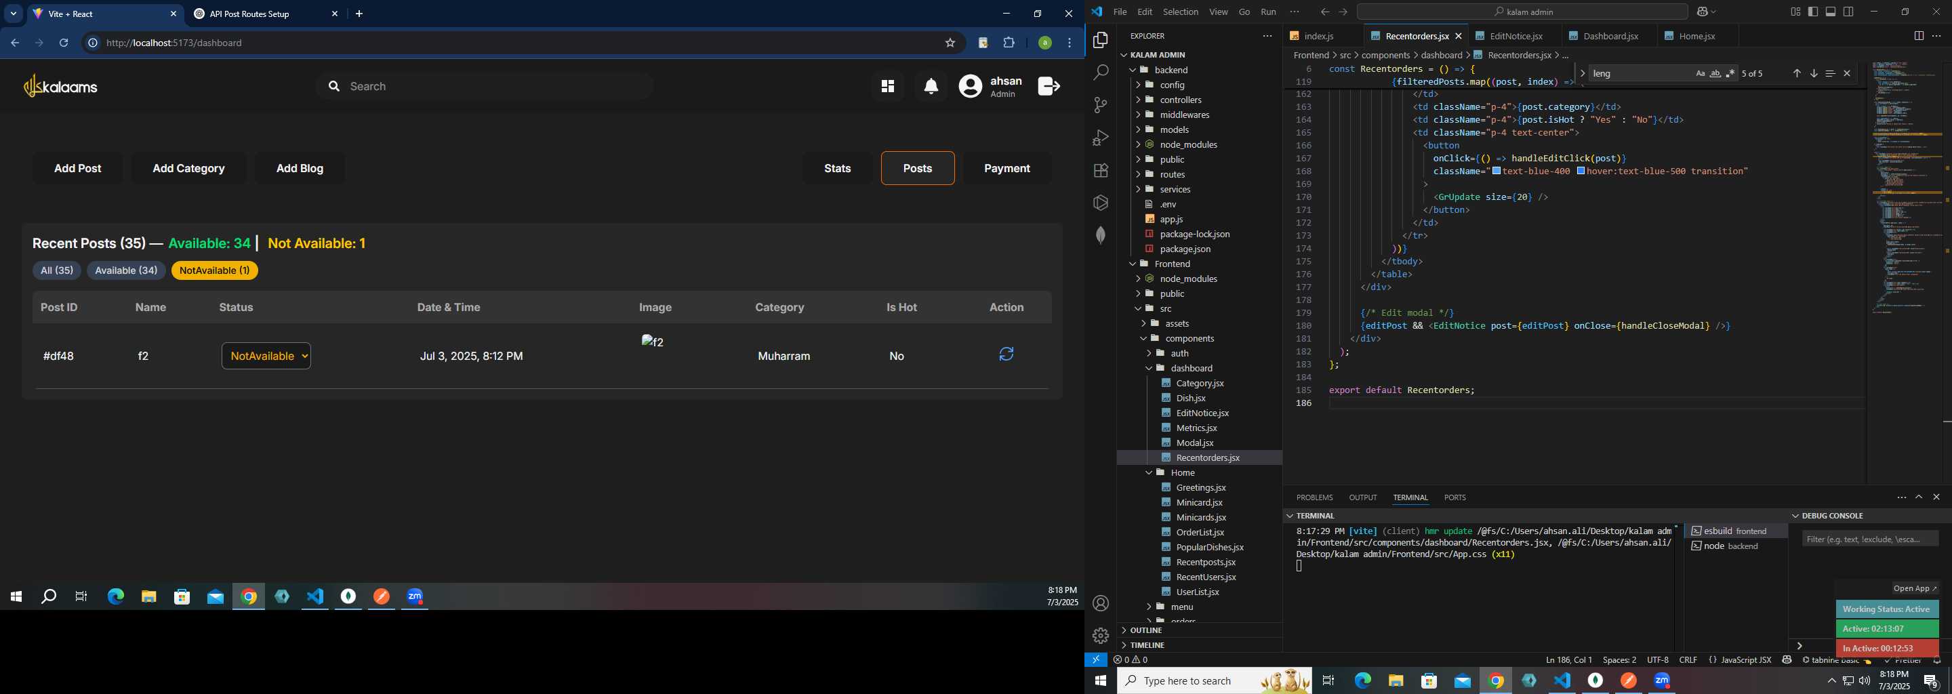The image size is (1952, 694).
Task: Open the PROBLEMS panel tab
Action: (x=1314, y=497)
